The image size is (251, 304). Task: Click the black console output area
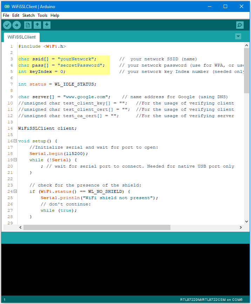tap(125, 270)
